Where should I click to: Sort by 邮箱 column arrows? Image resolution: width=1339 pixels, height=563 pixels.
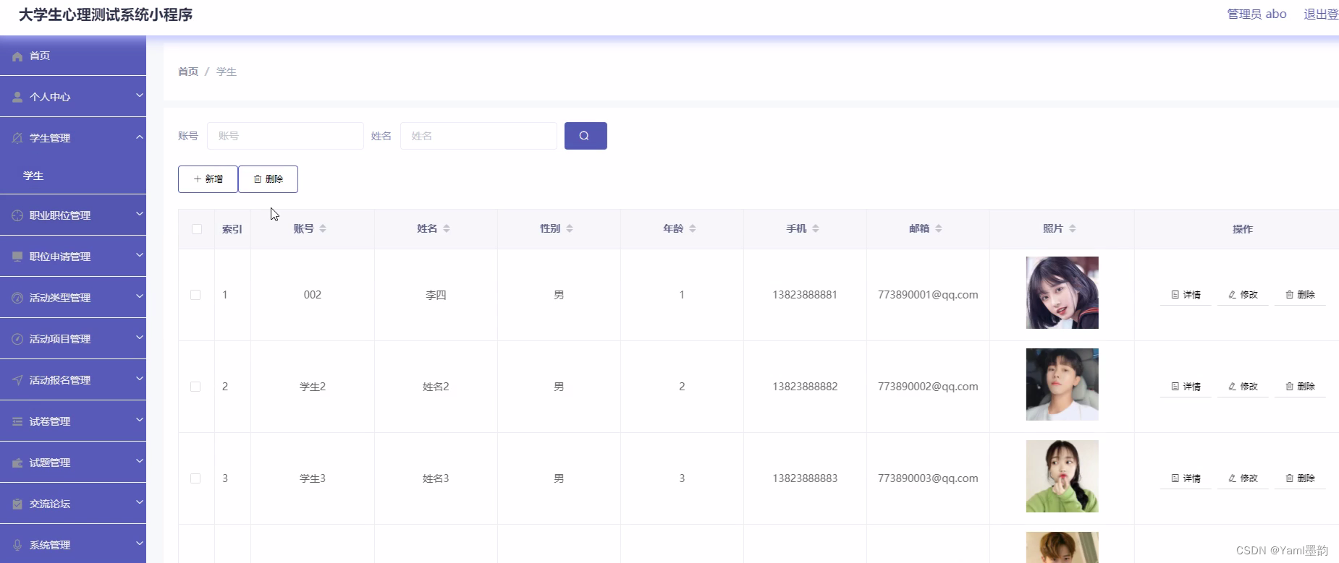[x=939, y=228]
